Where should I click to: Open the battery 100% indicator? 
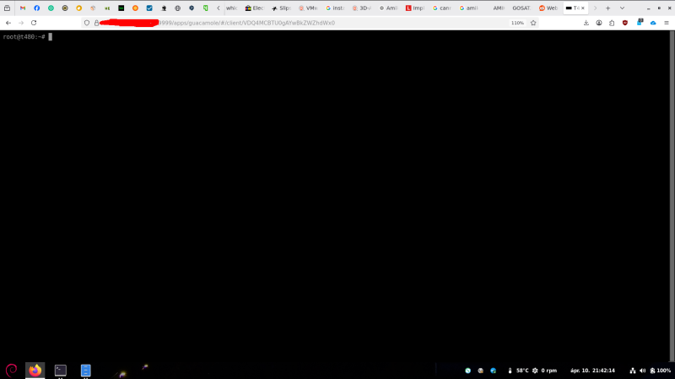point(661,371)
